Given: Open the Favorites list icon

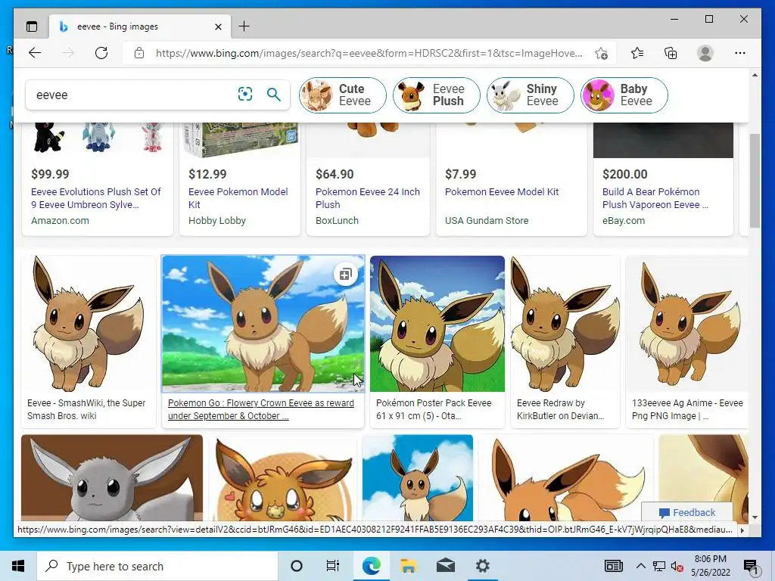Looking at the screenshot, I should click(x=637, y=53).
